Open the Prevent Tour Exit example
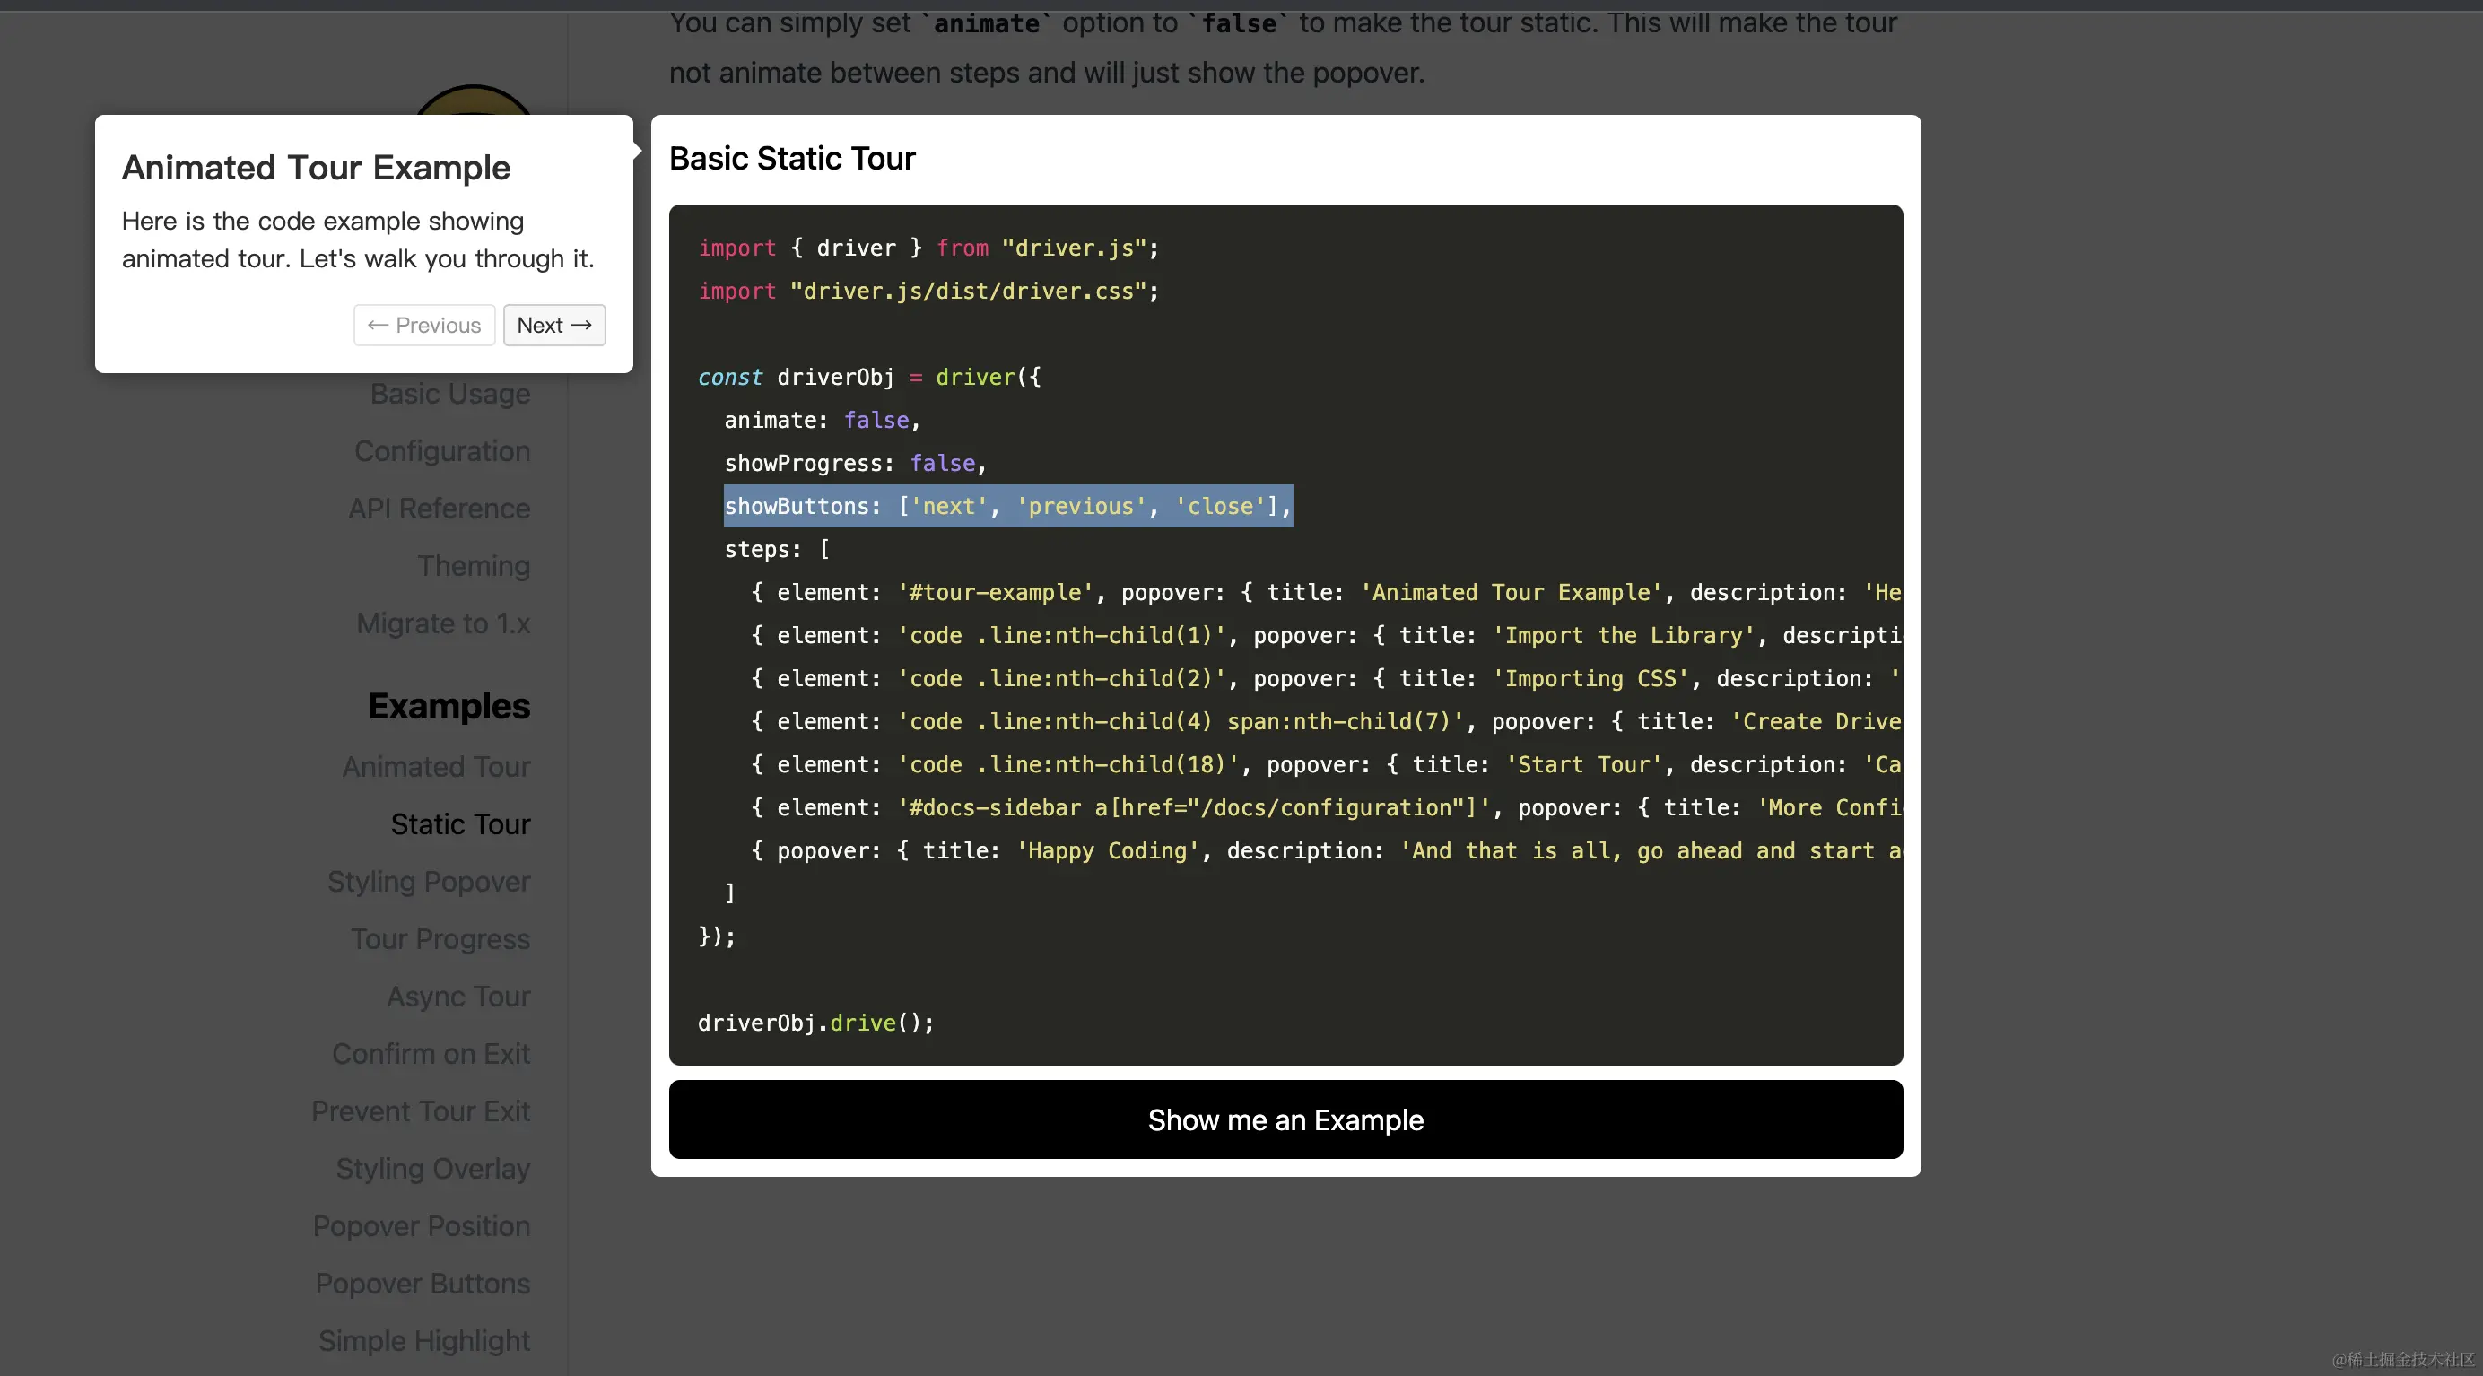 (422, 1111)
